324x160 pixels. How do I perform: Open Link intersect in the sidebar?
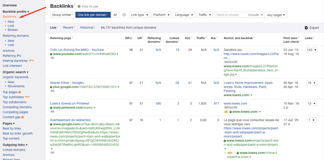[x=12, y=66]
